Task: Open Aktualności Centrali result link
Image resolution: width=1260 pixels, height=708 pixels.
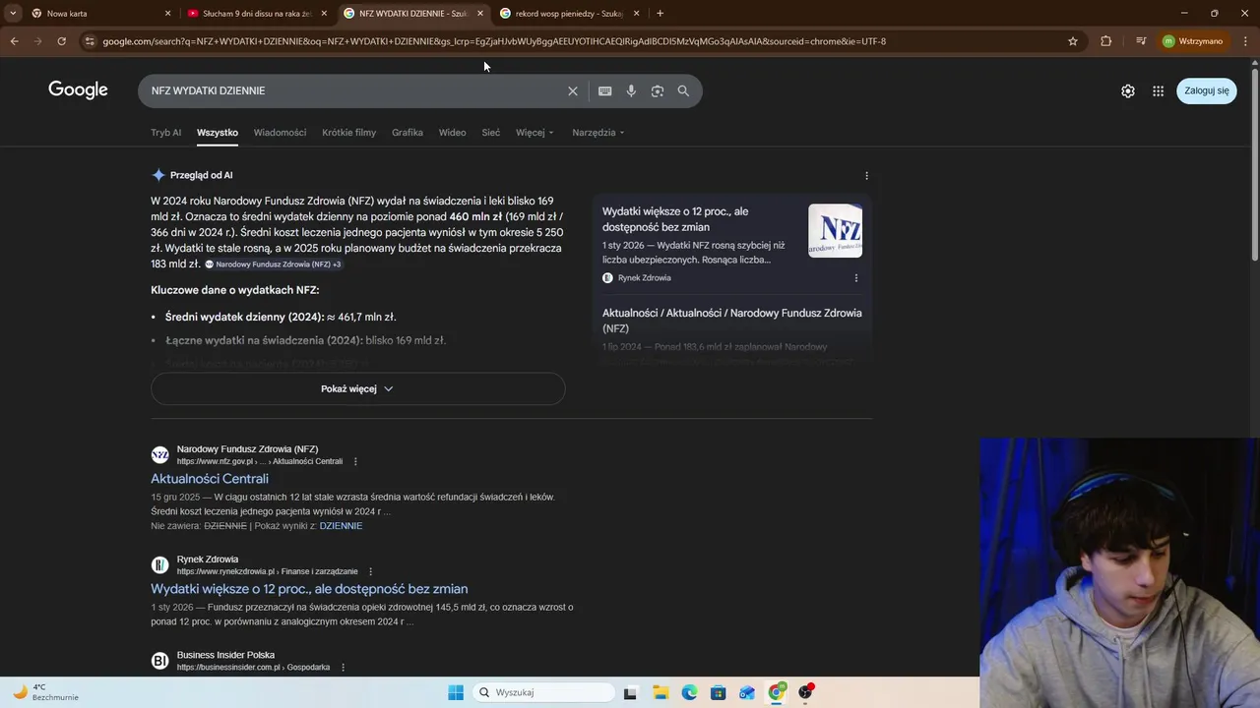Action: pos(209,479)
